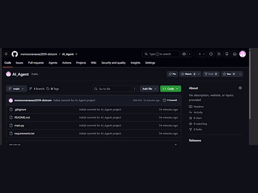
Task: Click the Go to file input
Action: click(115, 89)
